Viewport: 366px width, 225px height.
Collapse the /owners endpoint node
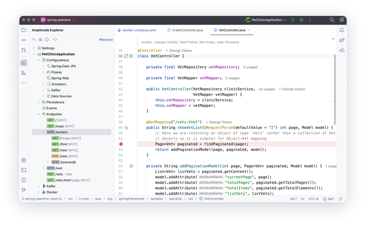[43, 132]
